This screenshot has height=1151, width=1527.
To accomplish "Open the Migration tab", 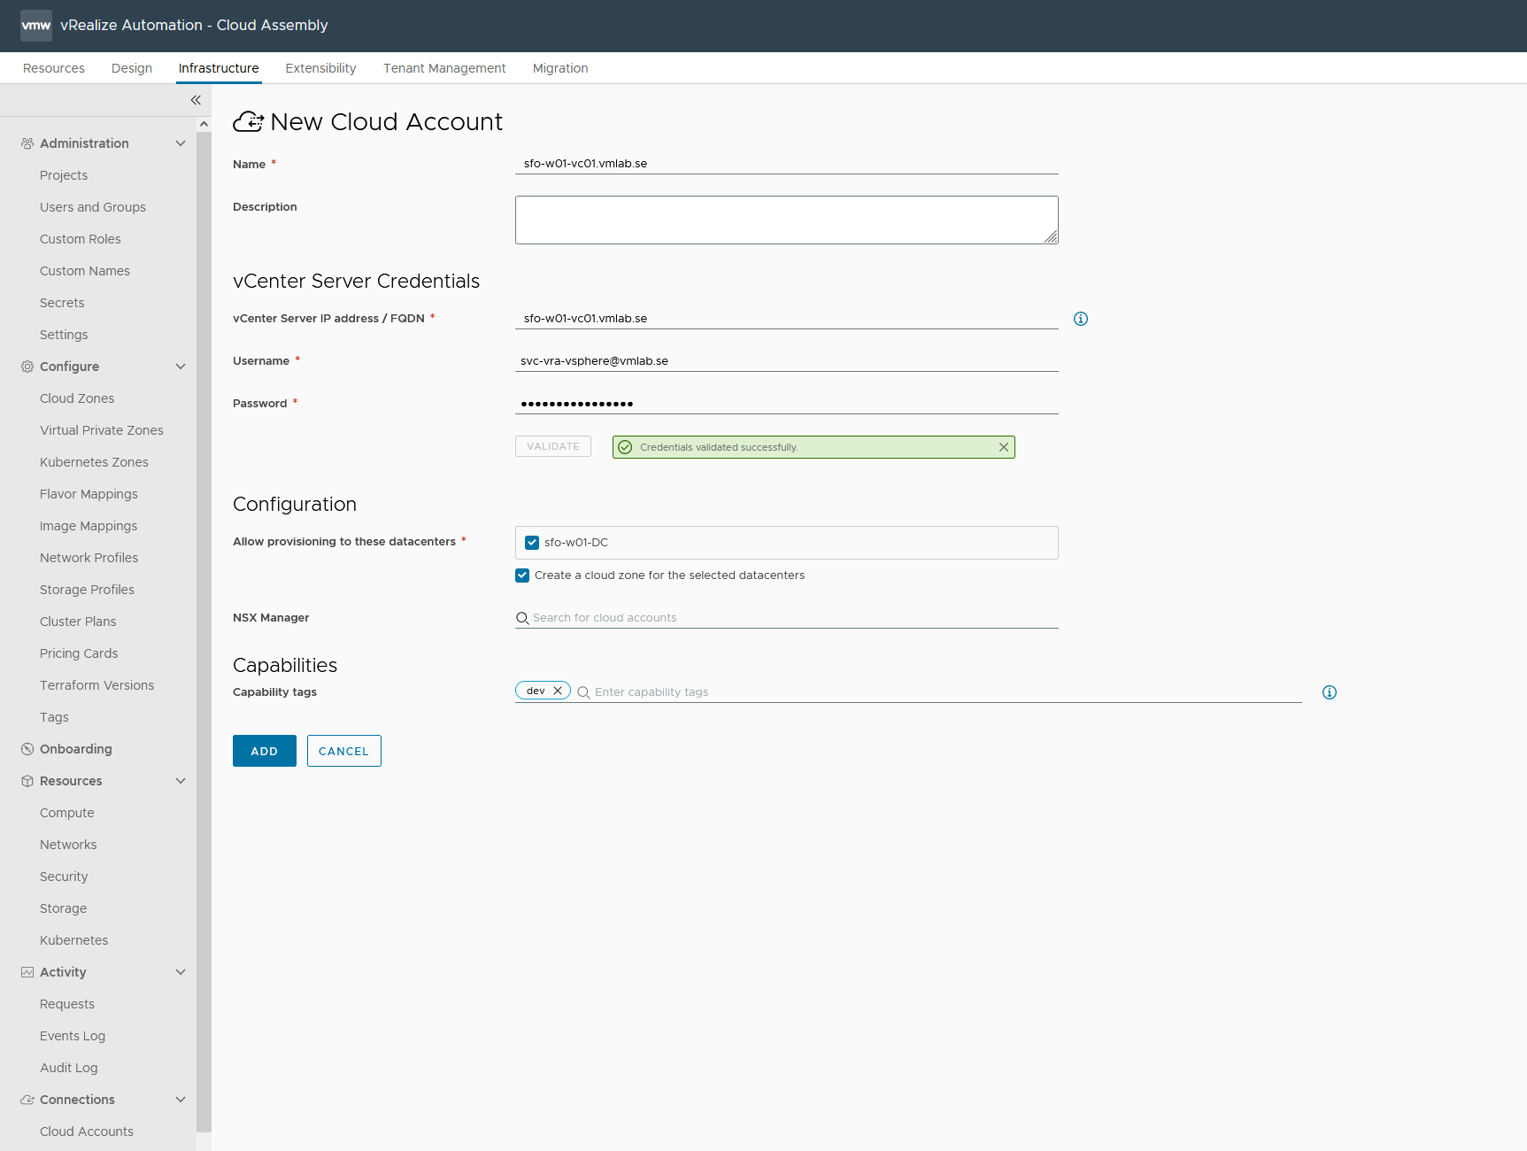I will pyautogui.click(x=560, y=68).
